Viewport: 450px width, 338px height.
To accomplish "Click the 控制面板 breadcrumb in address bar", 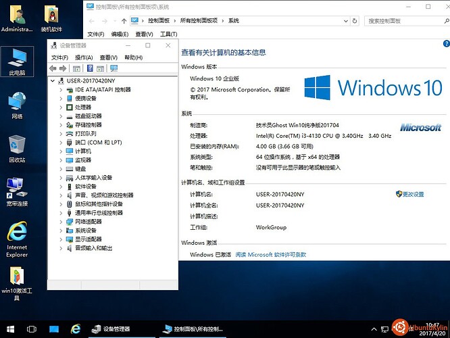I will tap(158, 21).
